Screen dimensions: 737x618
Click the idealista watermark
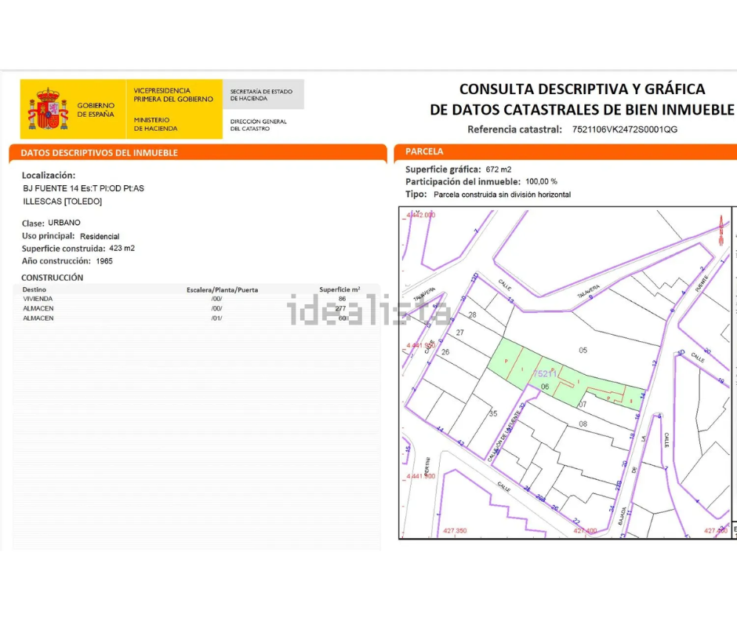[x=370, y=311]
